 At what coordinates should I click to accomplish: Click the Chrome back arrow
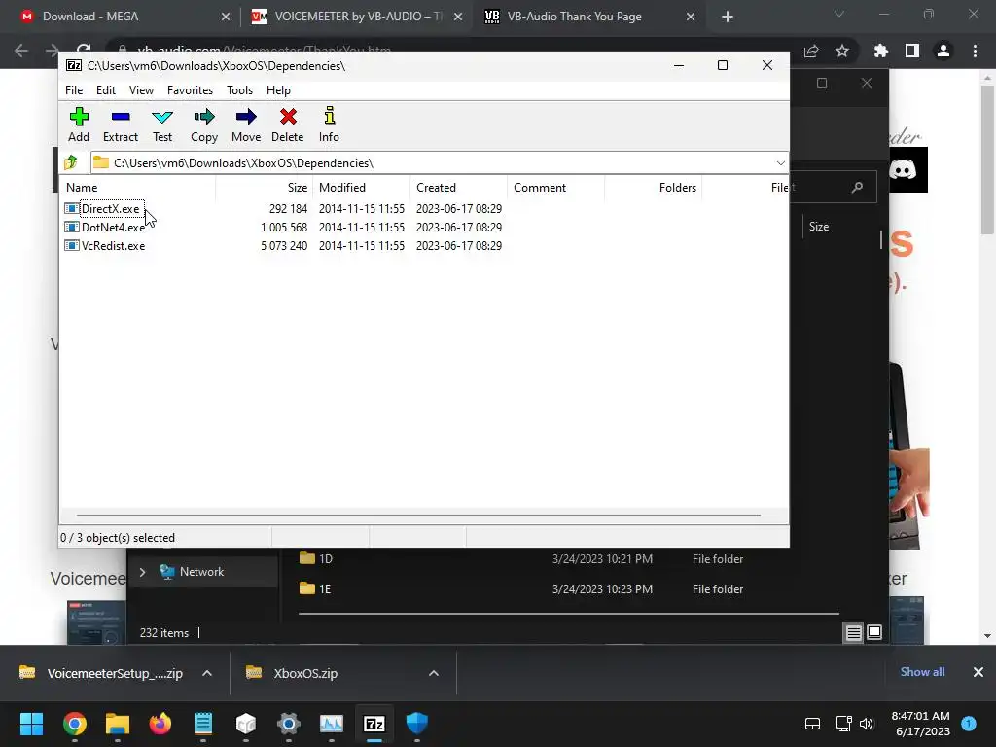[21, 51]
